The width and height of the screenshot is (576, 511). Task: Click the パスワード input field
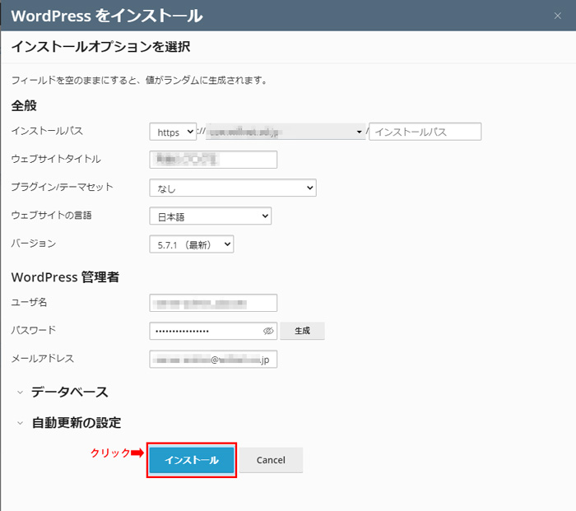(213, 331)
